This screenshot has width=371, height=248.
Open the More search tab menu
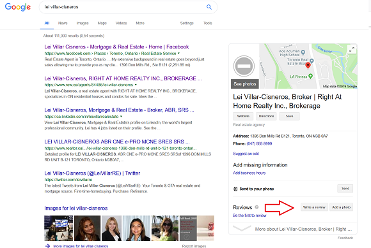pos(140,23)
